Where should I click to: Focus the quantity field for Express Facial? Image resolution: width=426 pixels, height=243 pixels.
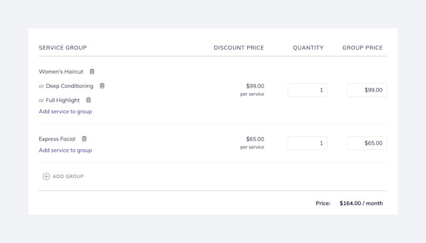point(308,143)
